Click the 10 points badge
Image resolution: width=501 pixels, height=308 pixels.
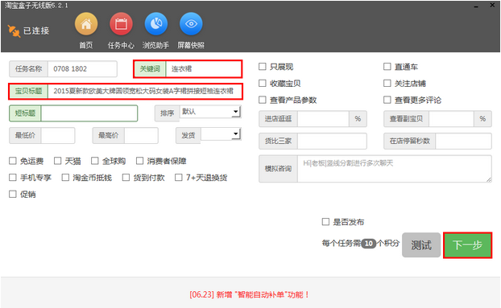coord(368,244)
